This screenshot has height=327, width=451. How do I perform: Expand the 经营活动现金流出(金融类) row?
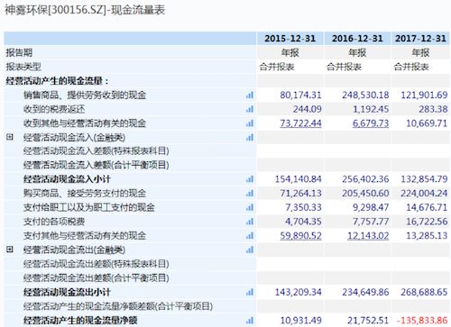[x=10, y=250]
